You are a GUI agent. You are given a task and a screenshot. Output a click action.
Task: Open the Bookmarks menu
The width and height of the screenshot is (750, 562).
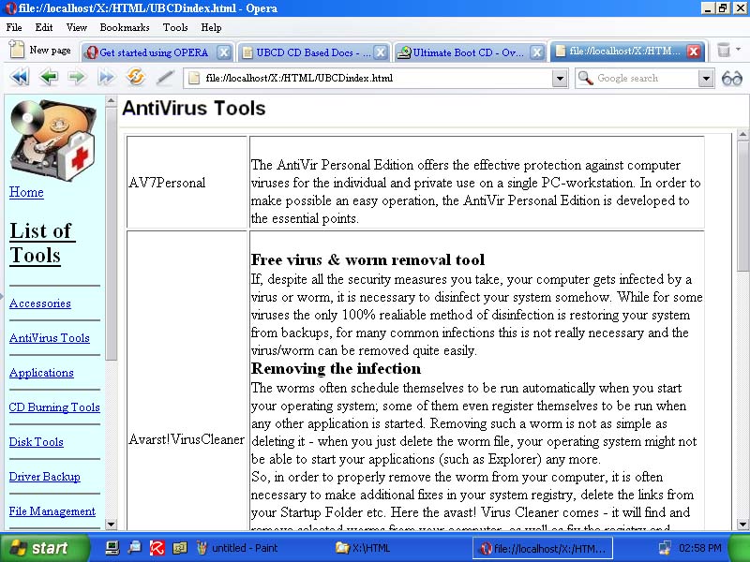pos(125,28)
